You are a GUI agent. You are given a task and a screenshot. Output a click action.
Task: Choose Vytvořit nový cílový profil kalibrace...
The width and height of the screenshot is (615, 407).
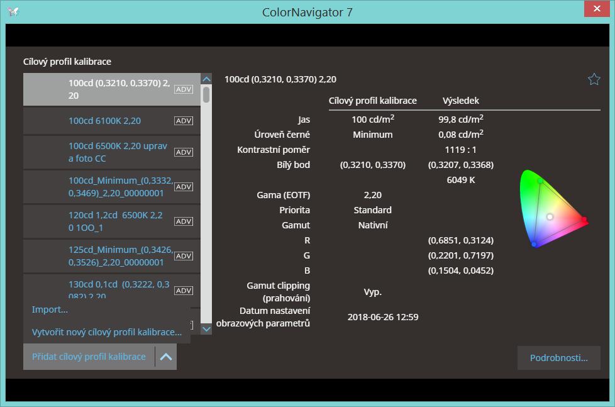(107, 332)
